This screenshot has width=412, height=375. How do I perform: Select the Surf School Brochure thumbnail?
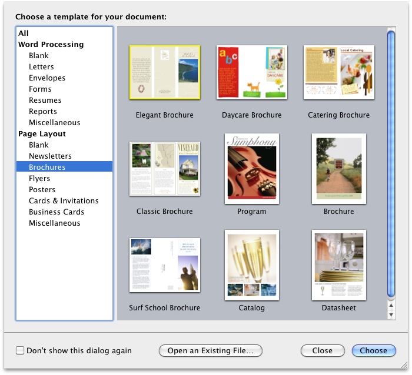(x=165, y=265)
